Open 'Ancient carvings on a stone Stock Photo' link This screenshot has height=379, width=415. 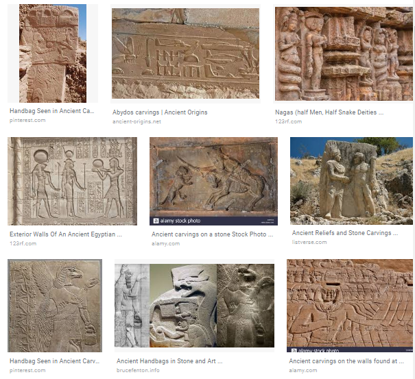212,234
